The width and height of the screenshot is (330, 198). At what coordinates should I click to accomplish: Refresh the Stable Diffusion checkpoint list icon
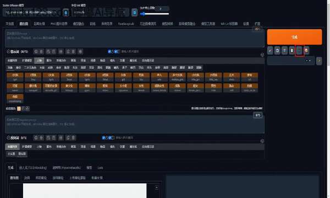click(x=66, y=13)
